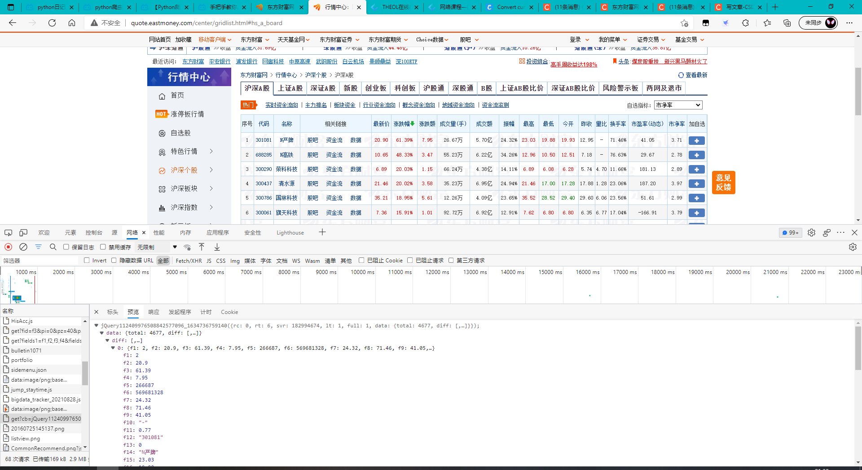Close the request preview pane X
Screen dimensions: 862x470
[x=97, y=312]
